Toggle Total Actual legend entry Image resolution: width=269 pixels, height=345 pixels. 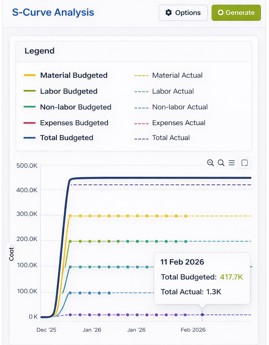coord(171,138)
